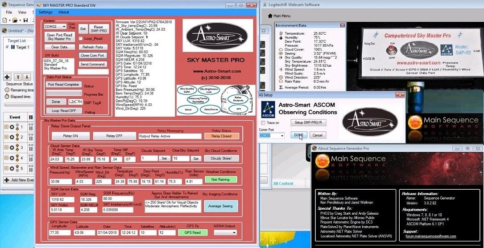Open the Settings menu in Sky Master Pro
Viewport: 484px width, 248px height.
click(46, 12)
